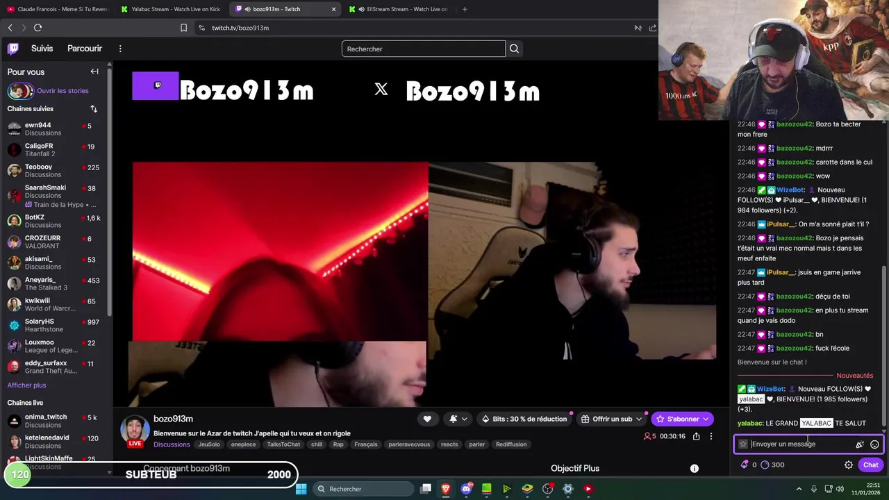The width and height of the screenshot is (889, 500).
Task: Switch to EllStream Stream browser tab
Action: point(399,9)
